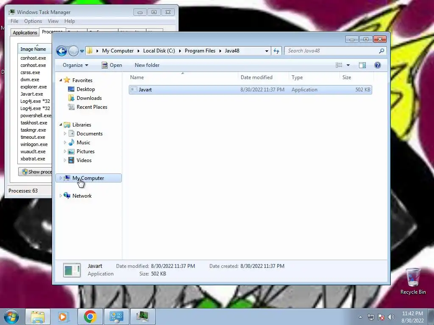Click the magnifier search icon
The width and height of the screenshot is (434, 325).
click(x=381, y=51)
